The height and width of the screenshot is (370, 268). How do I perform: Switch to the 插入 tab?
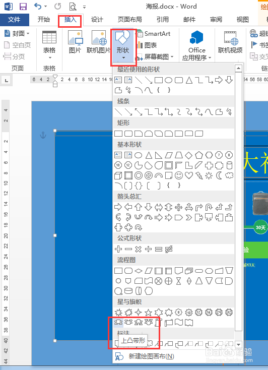71,20
